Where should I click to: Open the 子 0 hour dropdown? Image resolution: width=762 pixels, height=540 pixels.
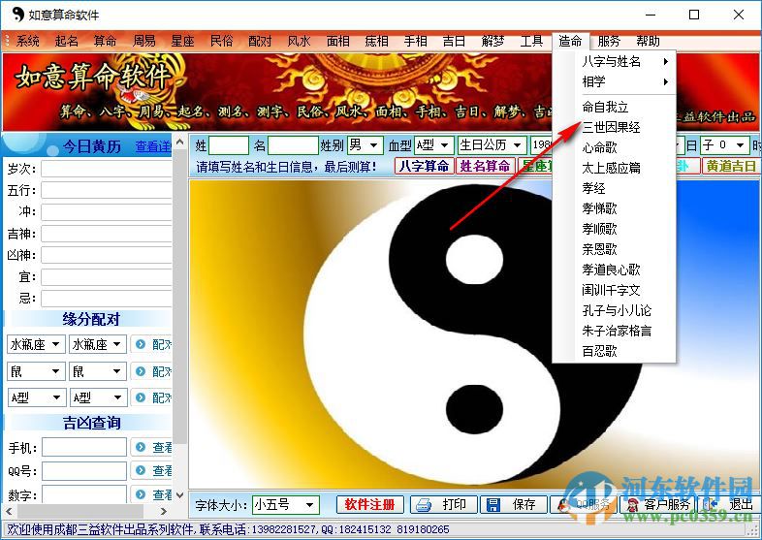[724, 144]
